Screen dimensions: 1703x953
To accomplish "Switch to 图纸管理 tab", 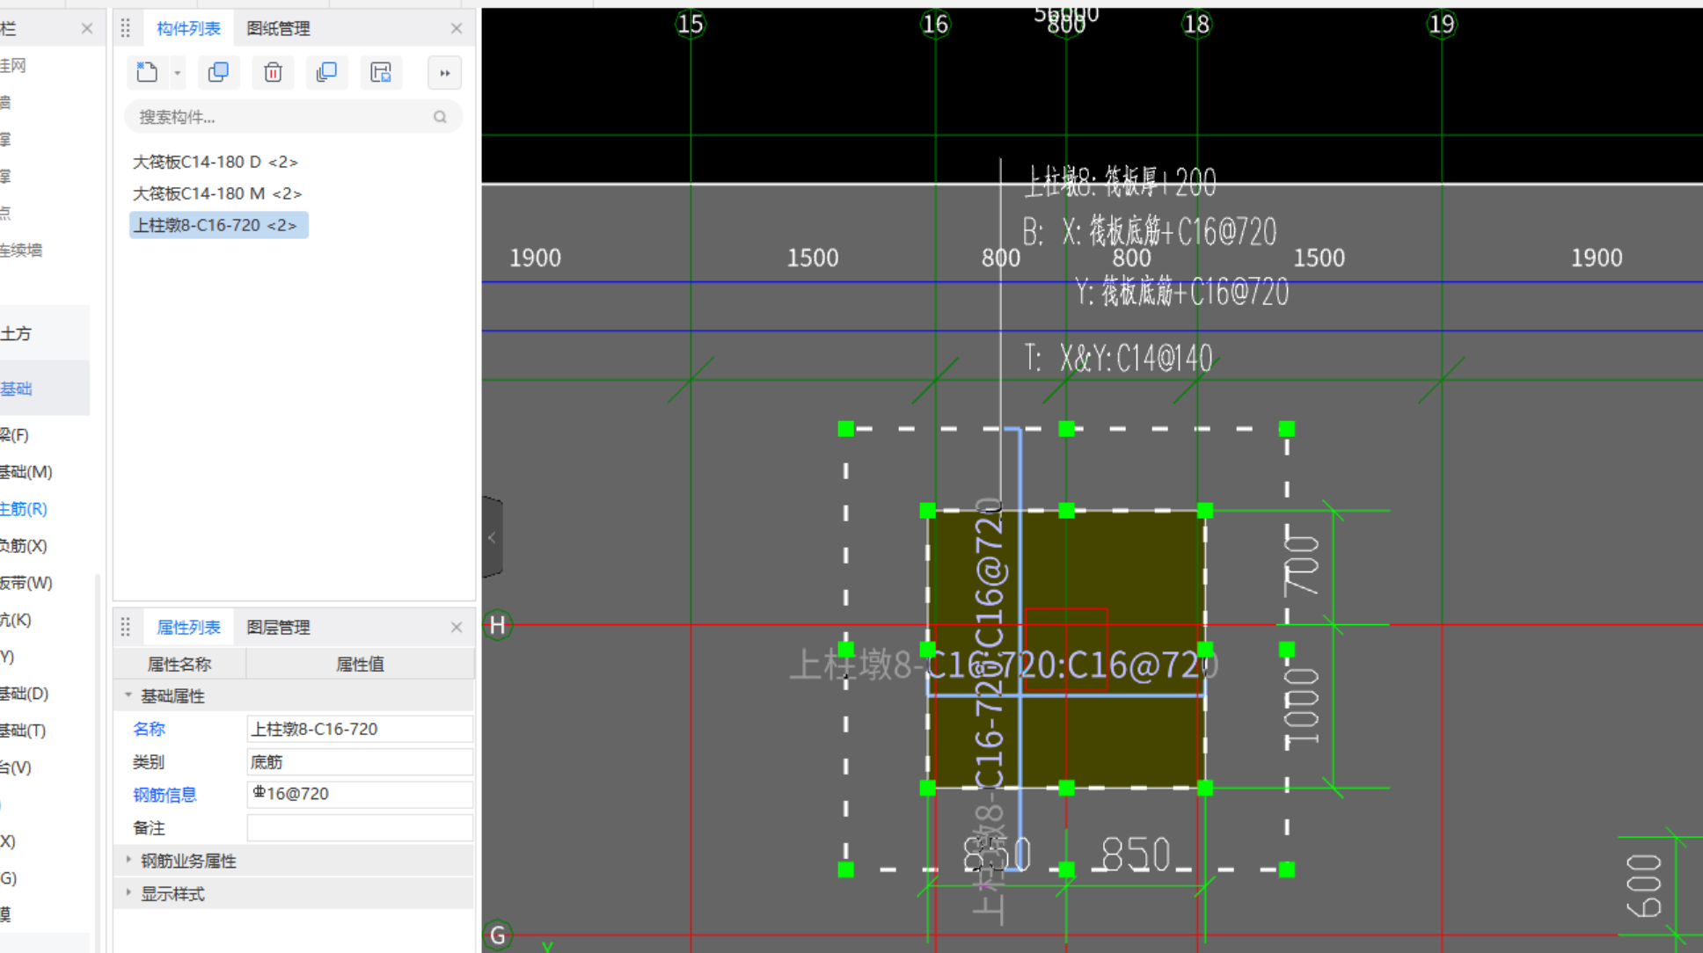I will (278, 28).
